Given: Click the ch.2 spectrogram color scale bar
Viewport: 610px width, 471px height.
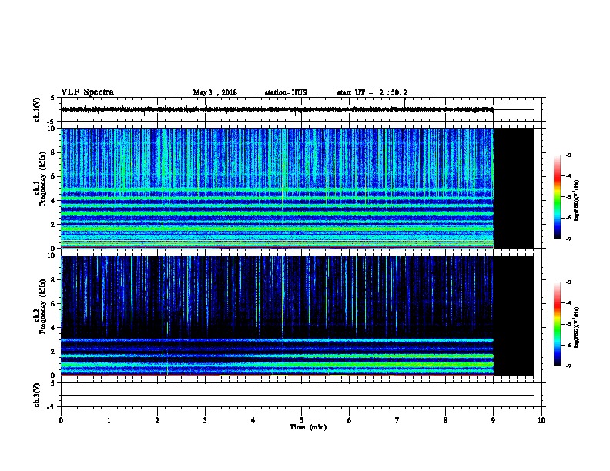Looking at the screenshot, I should (x=557, y=324).
